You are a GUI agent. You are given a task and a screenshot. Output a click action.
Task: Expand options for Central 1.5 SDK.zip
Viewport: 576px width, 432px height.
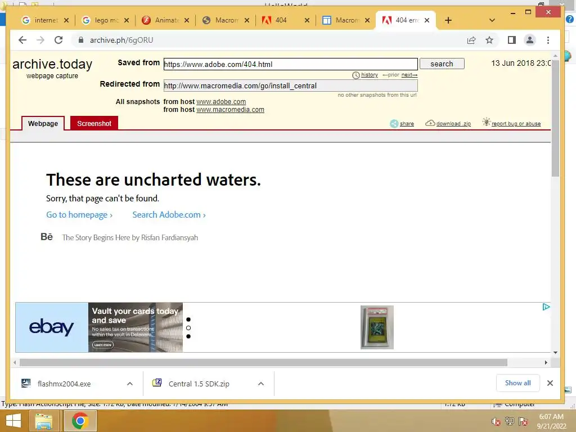pos(261,384)
